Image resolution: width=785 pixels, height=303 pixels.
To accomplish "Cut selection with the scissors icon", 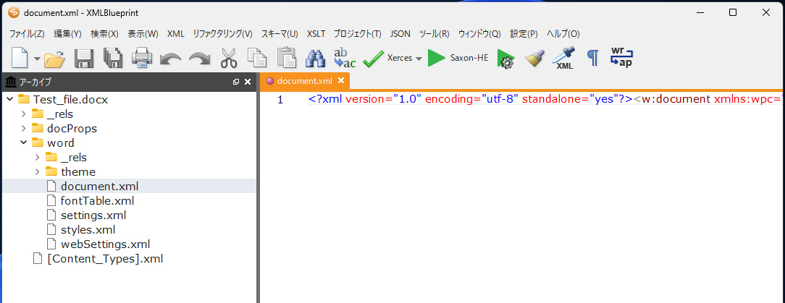I will pyautogui.click(x=228, y=59).
